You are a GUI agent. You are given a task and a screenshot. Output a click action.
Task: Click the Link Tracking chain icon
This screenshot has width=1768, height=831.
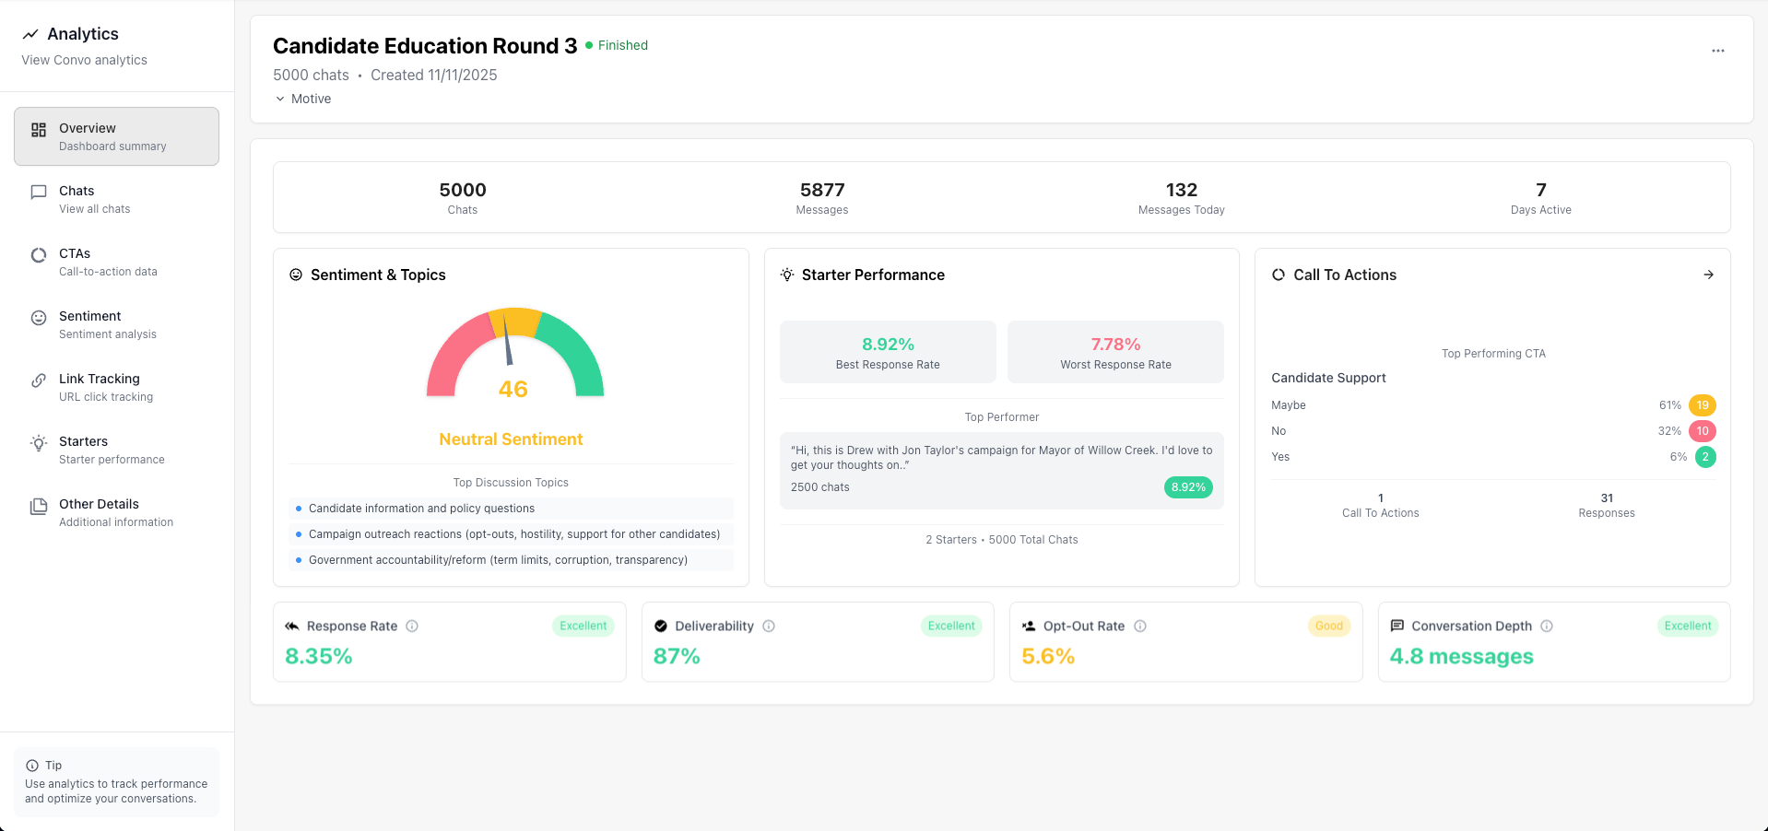click(39, 380)
